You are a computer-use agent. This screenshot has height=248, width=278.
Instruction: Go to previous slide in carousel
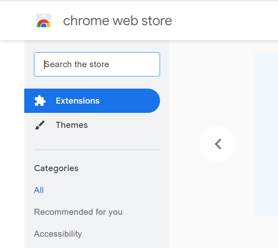(x=218, y=144)
